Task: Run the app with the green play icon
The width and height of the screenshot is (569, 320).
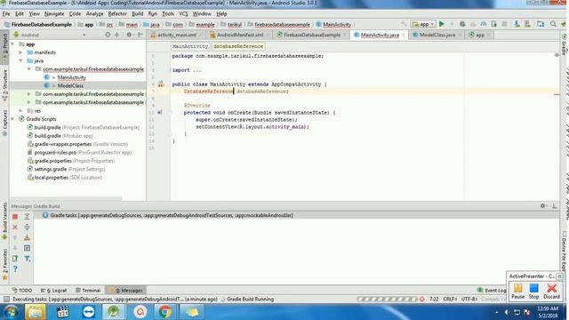Action: tap(442, 24)
